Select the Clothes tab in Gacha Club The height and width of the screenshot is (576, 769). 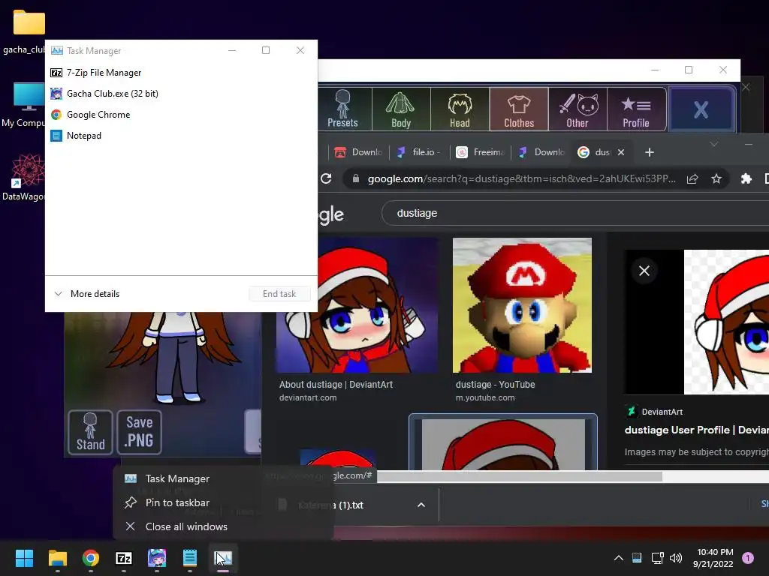coord(519,109)
